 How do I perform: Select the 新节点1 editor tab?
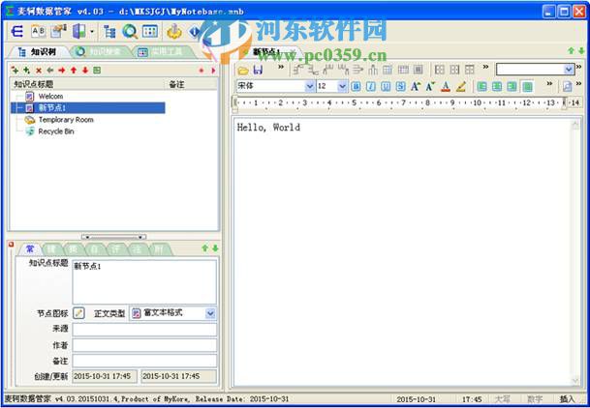(x=266, y=52)
